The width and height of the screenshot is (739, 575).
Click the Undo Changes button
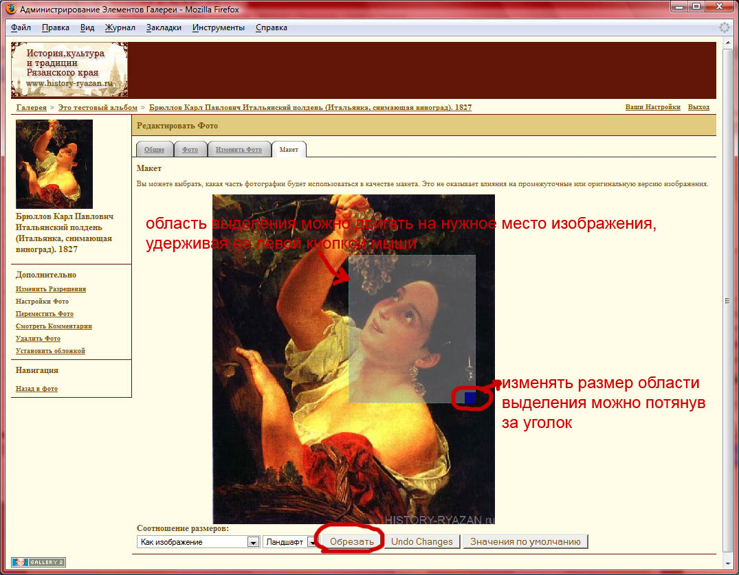(422, 541)
